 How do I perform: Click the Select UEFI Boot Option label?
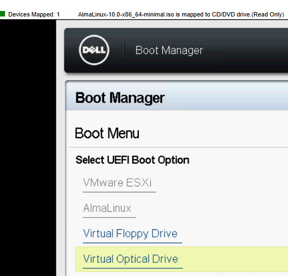pyautogui.click(x=132, y=160)
